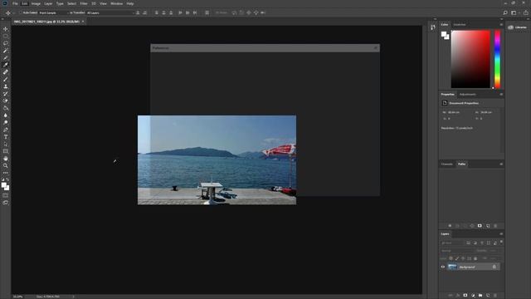Open collapsed History panel icon

pos(433,27)
